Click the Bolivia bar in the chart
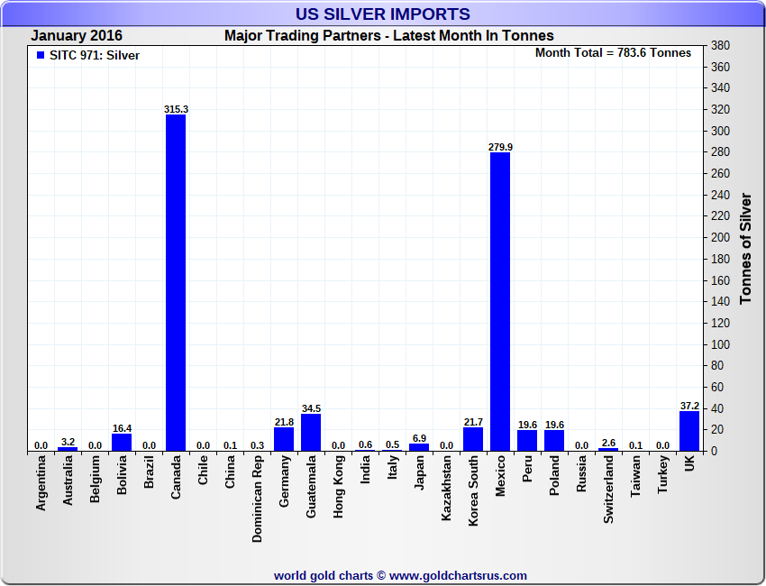 122,442
